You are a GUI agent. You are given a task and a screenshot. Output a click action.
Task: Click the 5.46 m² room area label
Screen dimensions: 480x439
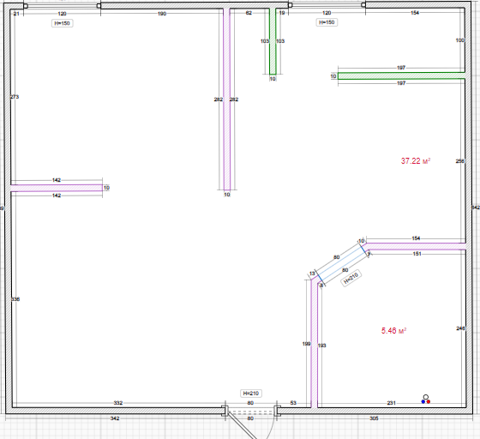pyautogui.click(x=393, y=331)
